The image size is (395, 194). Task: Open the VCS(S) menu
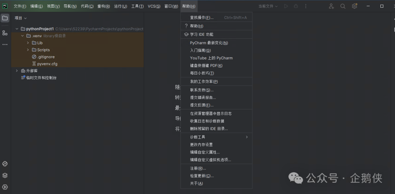pos(154,6)
